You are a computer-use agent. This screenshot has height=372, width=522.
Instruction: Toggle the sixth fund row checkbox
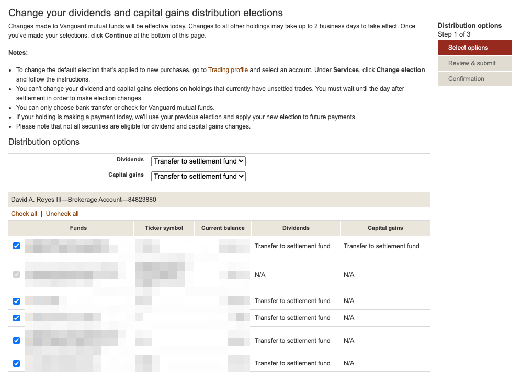[16, 363]
